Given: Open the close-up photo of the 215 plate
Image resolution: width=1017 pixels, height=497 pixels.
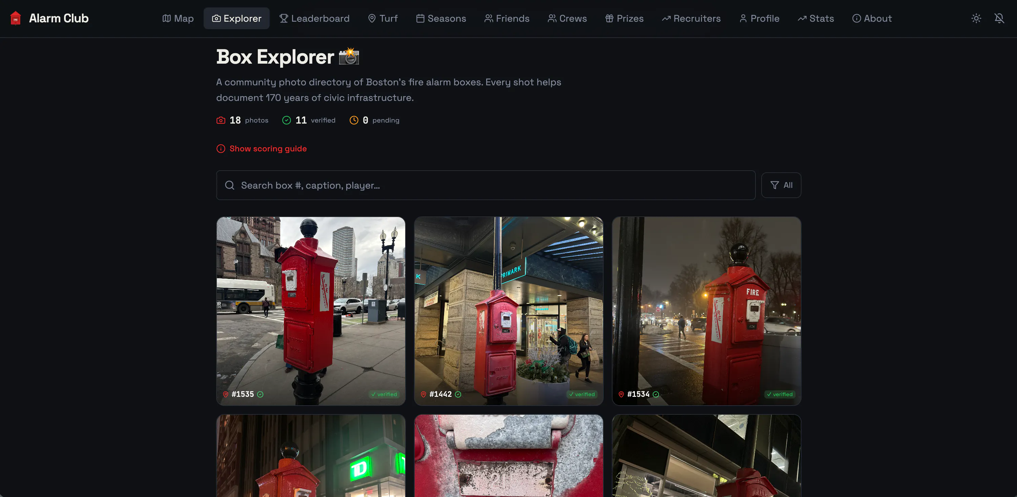Looking at the screenshot, I should tap(508, 456).
